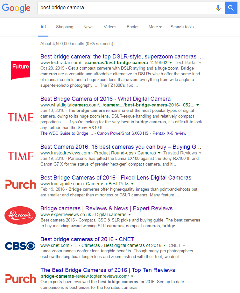Click the Purch logo beside Tom's Guide result
Image resolution: width=240 pixels, height=293 pixels.
click(x=21, y=184)
